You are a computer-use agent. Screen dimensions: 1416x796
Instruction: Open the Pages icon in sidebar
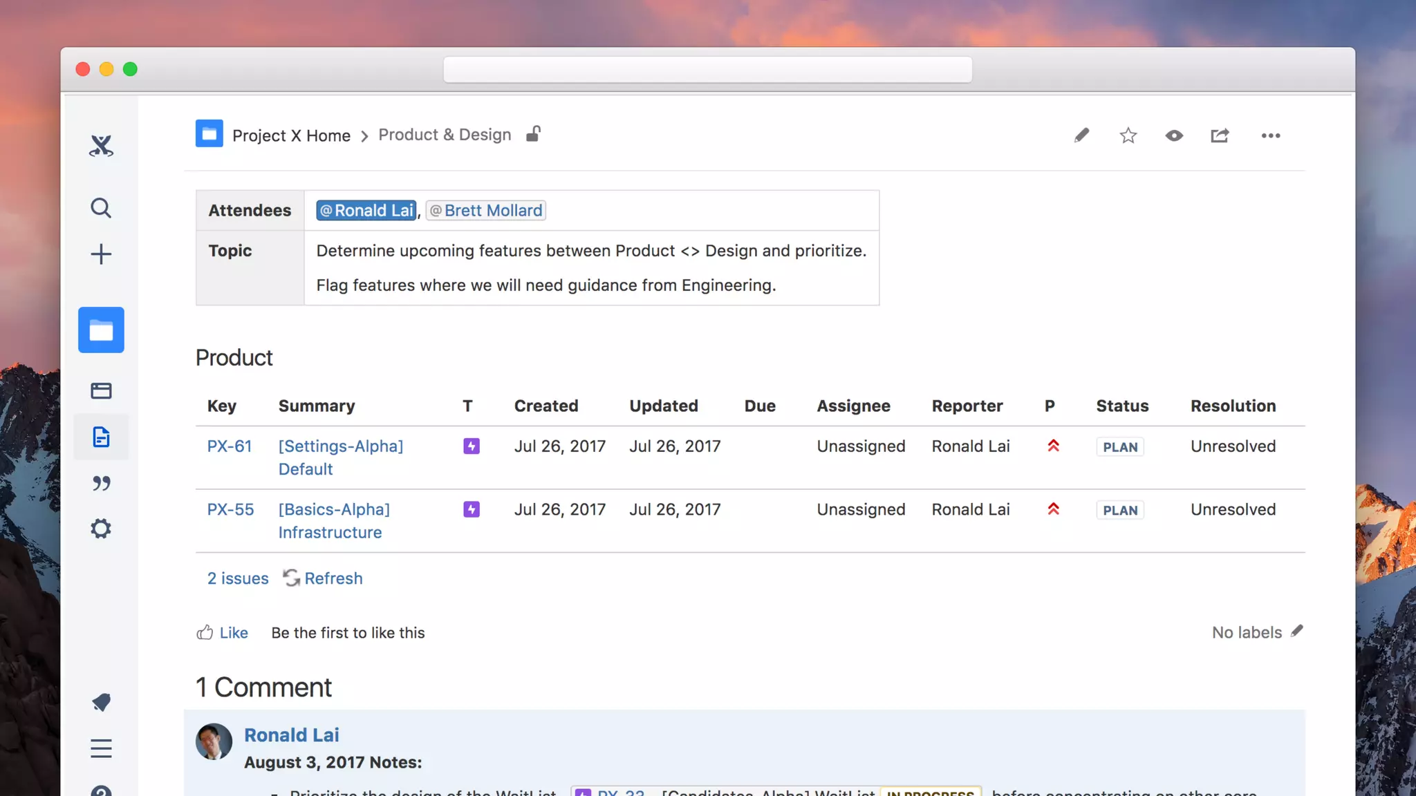pyautogui.click(x=101, y=437)
